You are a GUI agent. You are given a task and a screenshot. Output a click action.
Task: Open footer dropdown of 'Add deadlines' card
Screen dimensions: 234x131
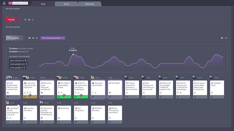point(19,97)
